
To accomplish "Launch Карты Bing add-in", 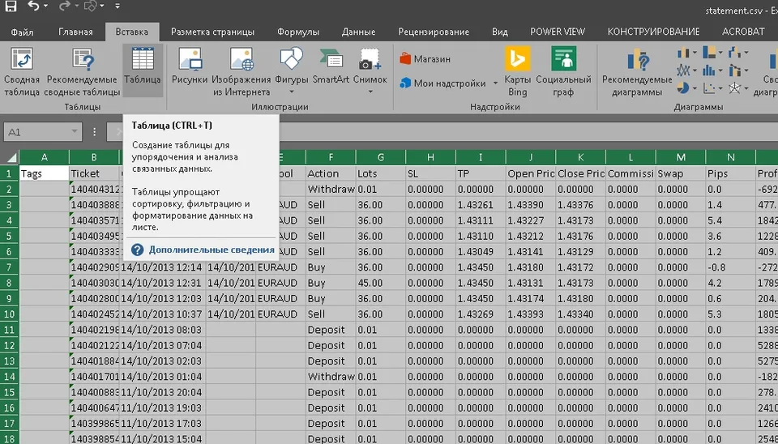I will pos(518,72).
